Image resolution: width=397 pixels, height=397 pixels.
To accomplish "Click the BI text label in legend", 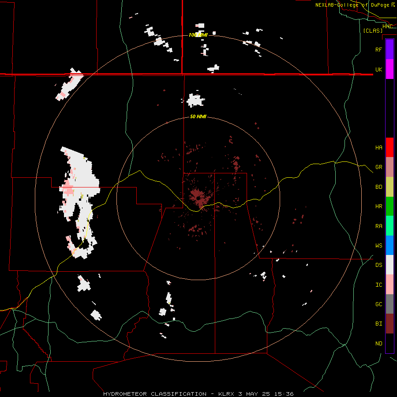I will tap(378, 324).
